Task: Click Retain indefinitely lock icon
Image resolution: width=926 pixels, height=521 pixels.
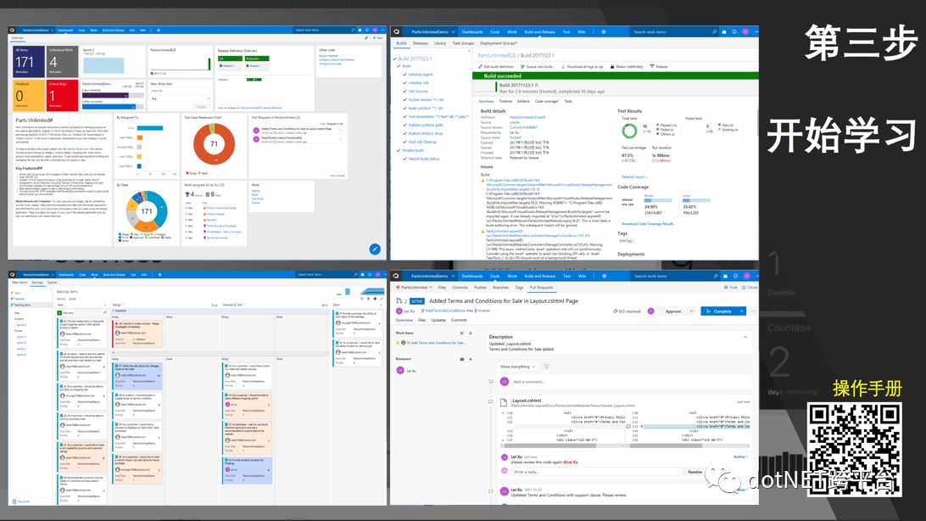Action: [x=612, y=67]
